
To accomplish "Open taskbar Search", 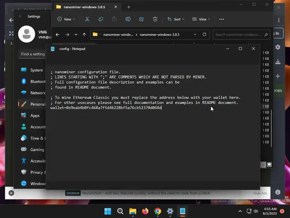I will [120, 211].
